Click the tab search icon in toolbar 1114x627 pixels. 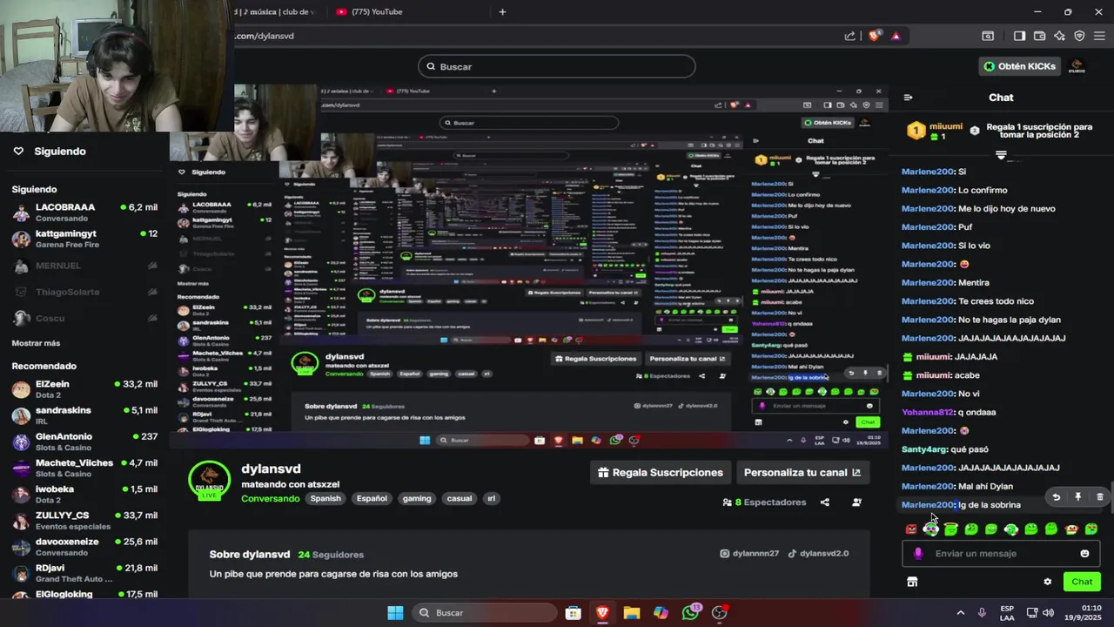[988, 36]
